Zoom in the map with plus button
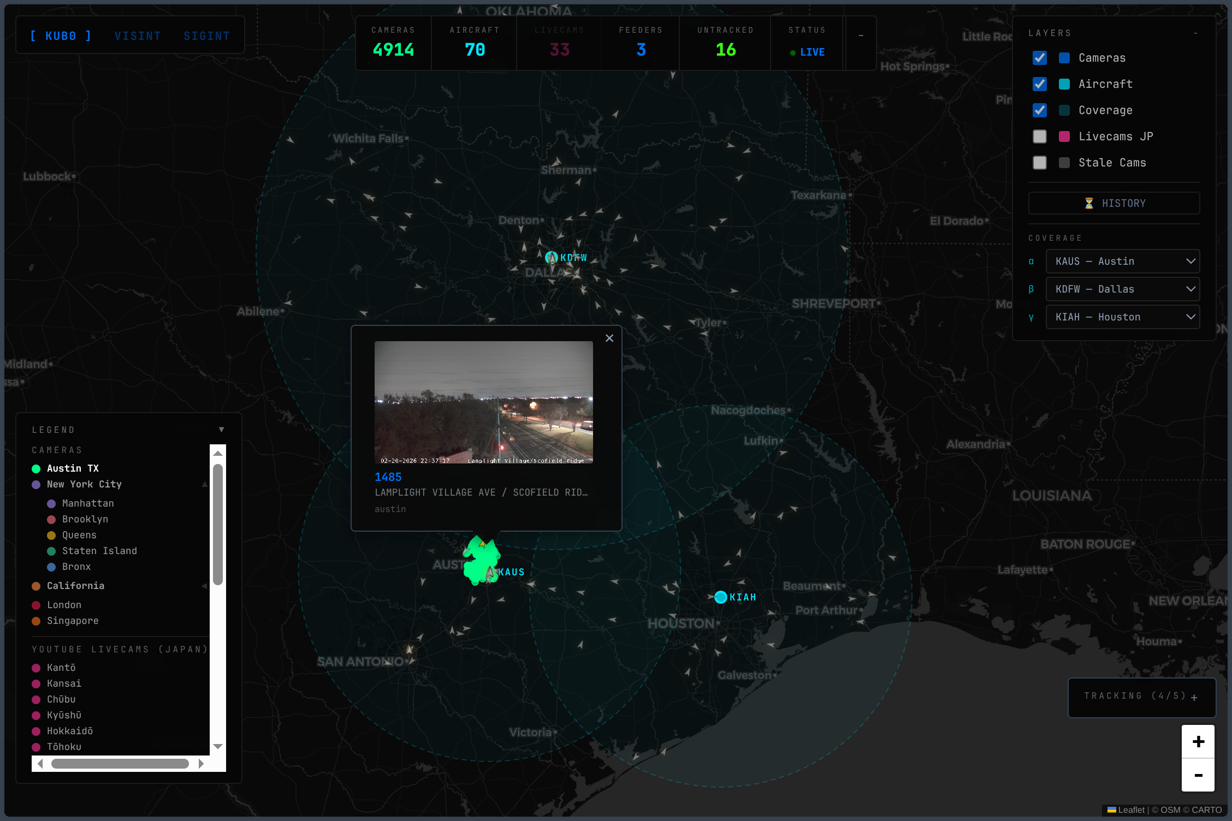This screenshot has width=1232, height=821. [1198, 742]
